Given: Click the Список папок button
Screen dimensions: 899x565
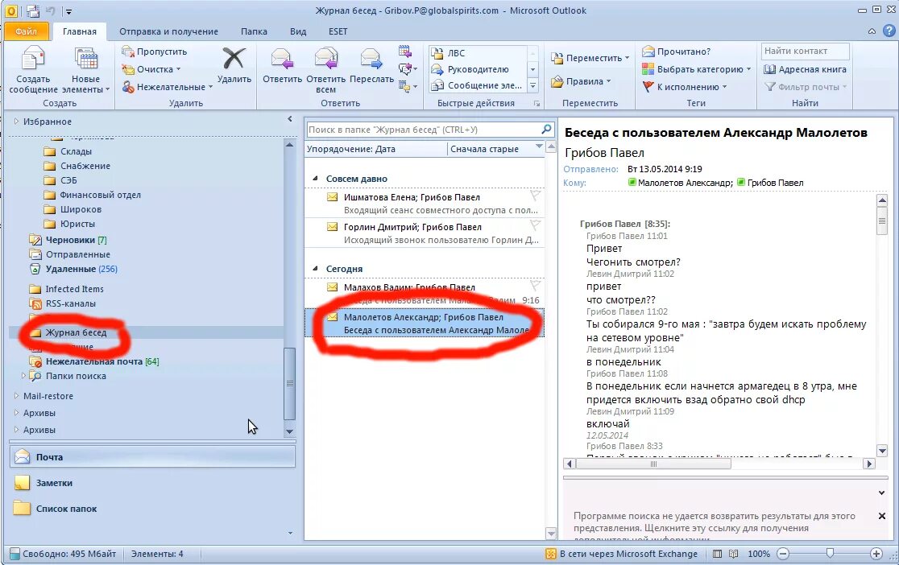Looking at the screenshot, I should tap(152, 509).
